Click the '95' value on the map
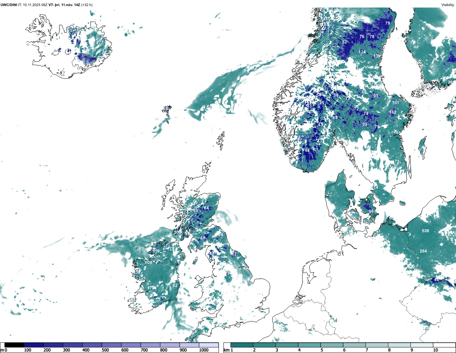This screenshot has height=353, width=456. coord(376,96)
